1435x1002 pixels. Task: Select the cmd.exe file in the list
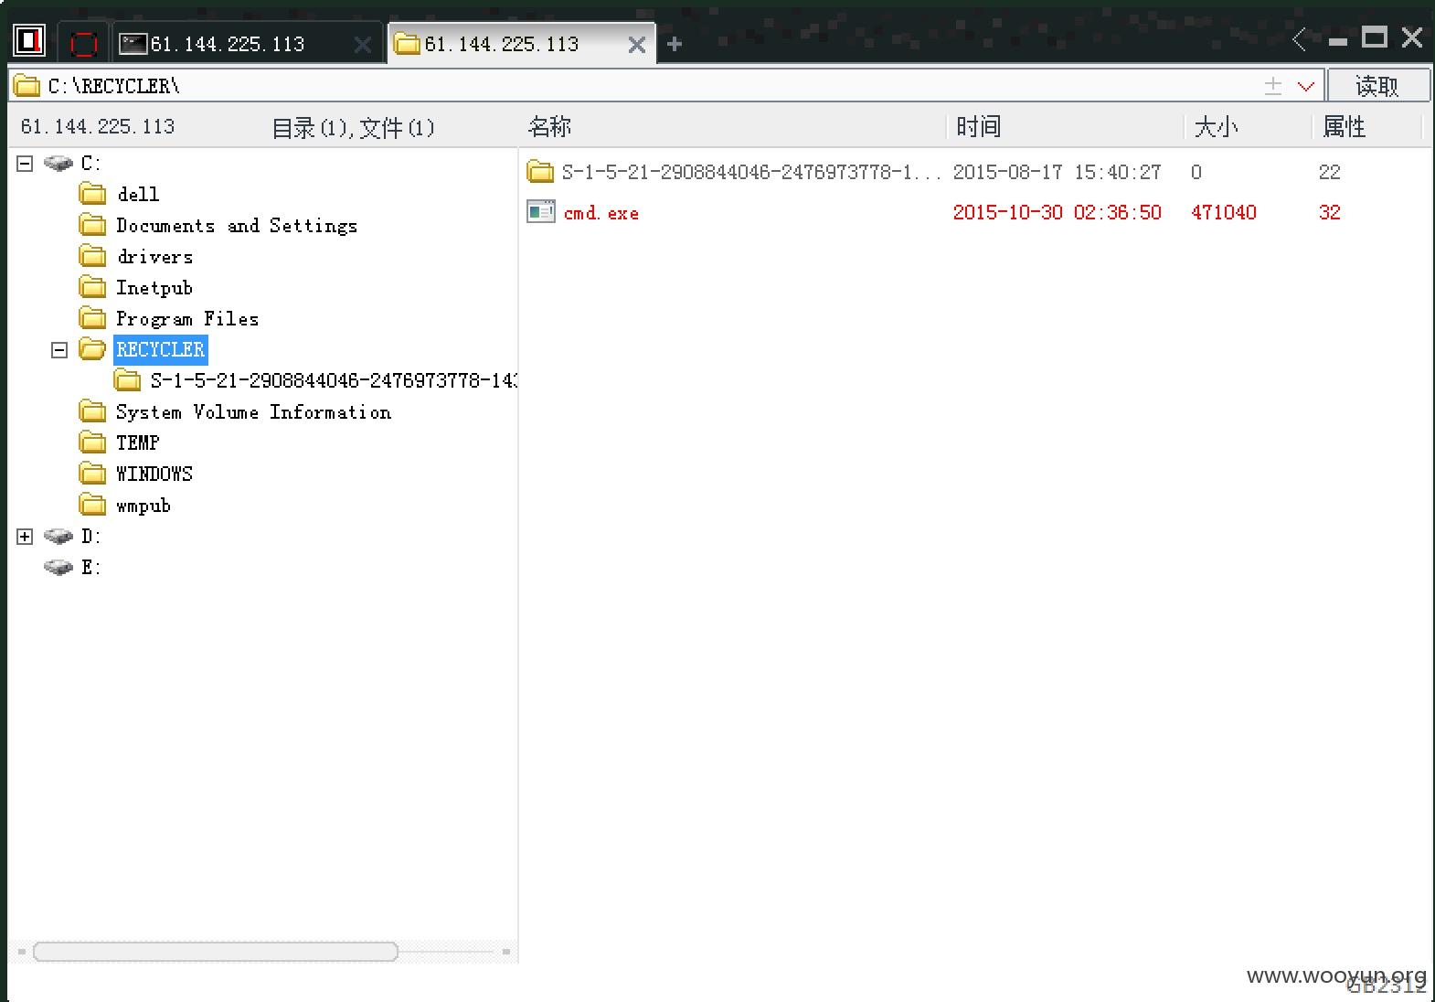(601, 213)
